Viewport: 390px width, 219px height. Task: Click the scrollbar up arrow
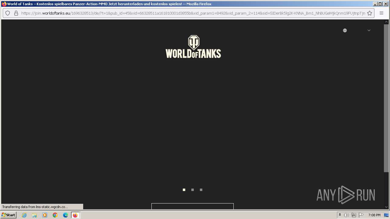(x=386, y=22)
